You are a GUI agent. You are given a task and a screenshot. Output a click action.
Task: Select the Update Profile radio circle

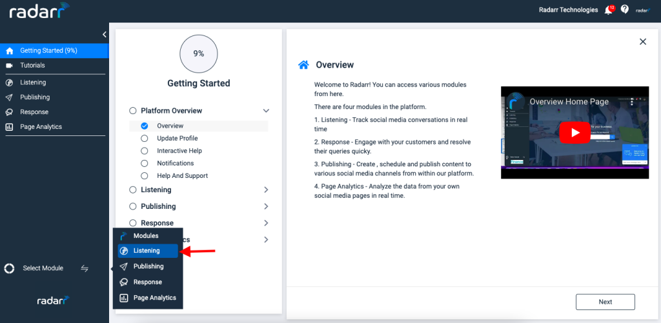145,139
